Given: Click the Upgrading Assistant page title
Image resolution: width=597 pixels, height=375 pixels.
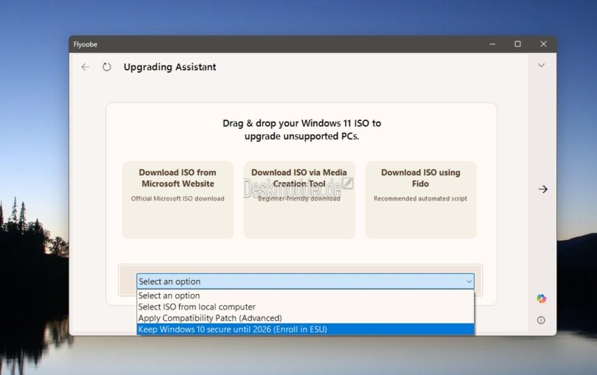Looking at the screenshot, I should (x=170, y=67).
